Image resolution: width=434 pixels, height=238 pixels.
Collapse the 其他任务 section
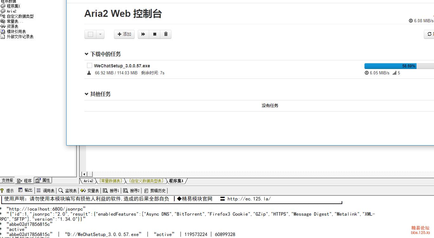pyautogui.click(x=86, y=94)
